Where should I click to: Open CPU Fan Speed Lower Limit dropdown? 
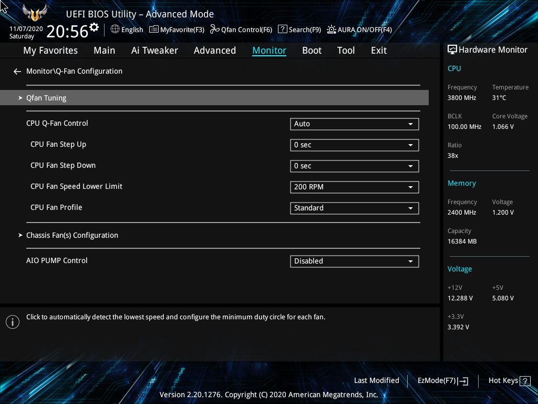click(x=355, y=187)
